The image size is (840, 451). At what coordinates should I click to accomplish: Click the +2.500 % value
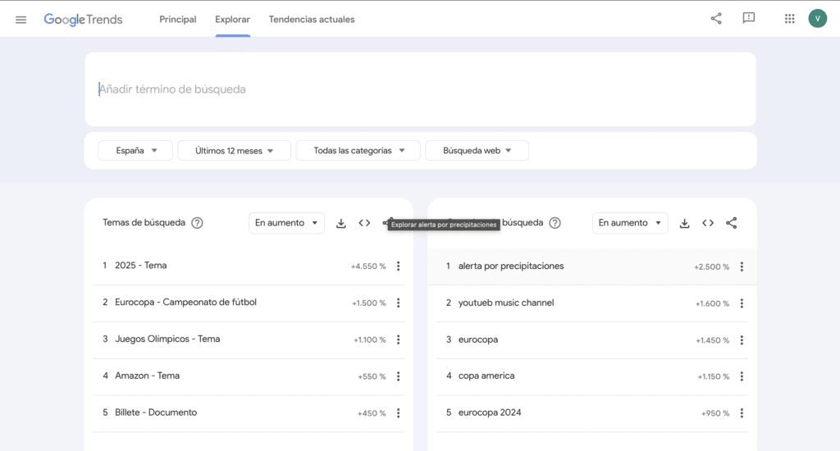click(711, 266)
